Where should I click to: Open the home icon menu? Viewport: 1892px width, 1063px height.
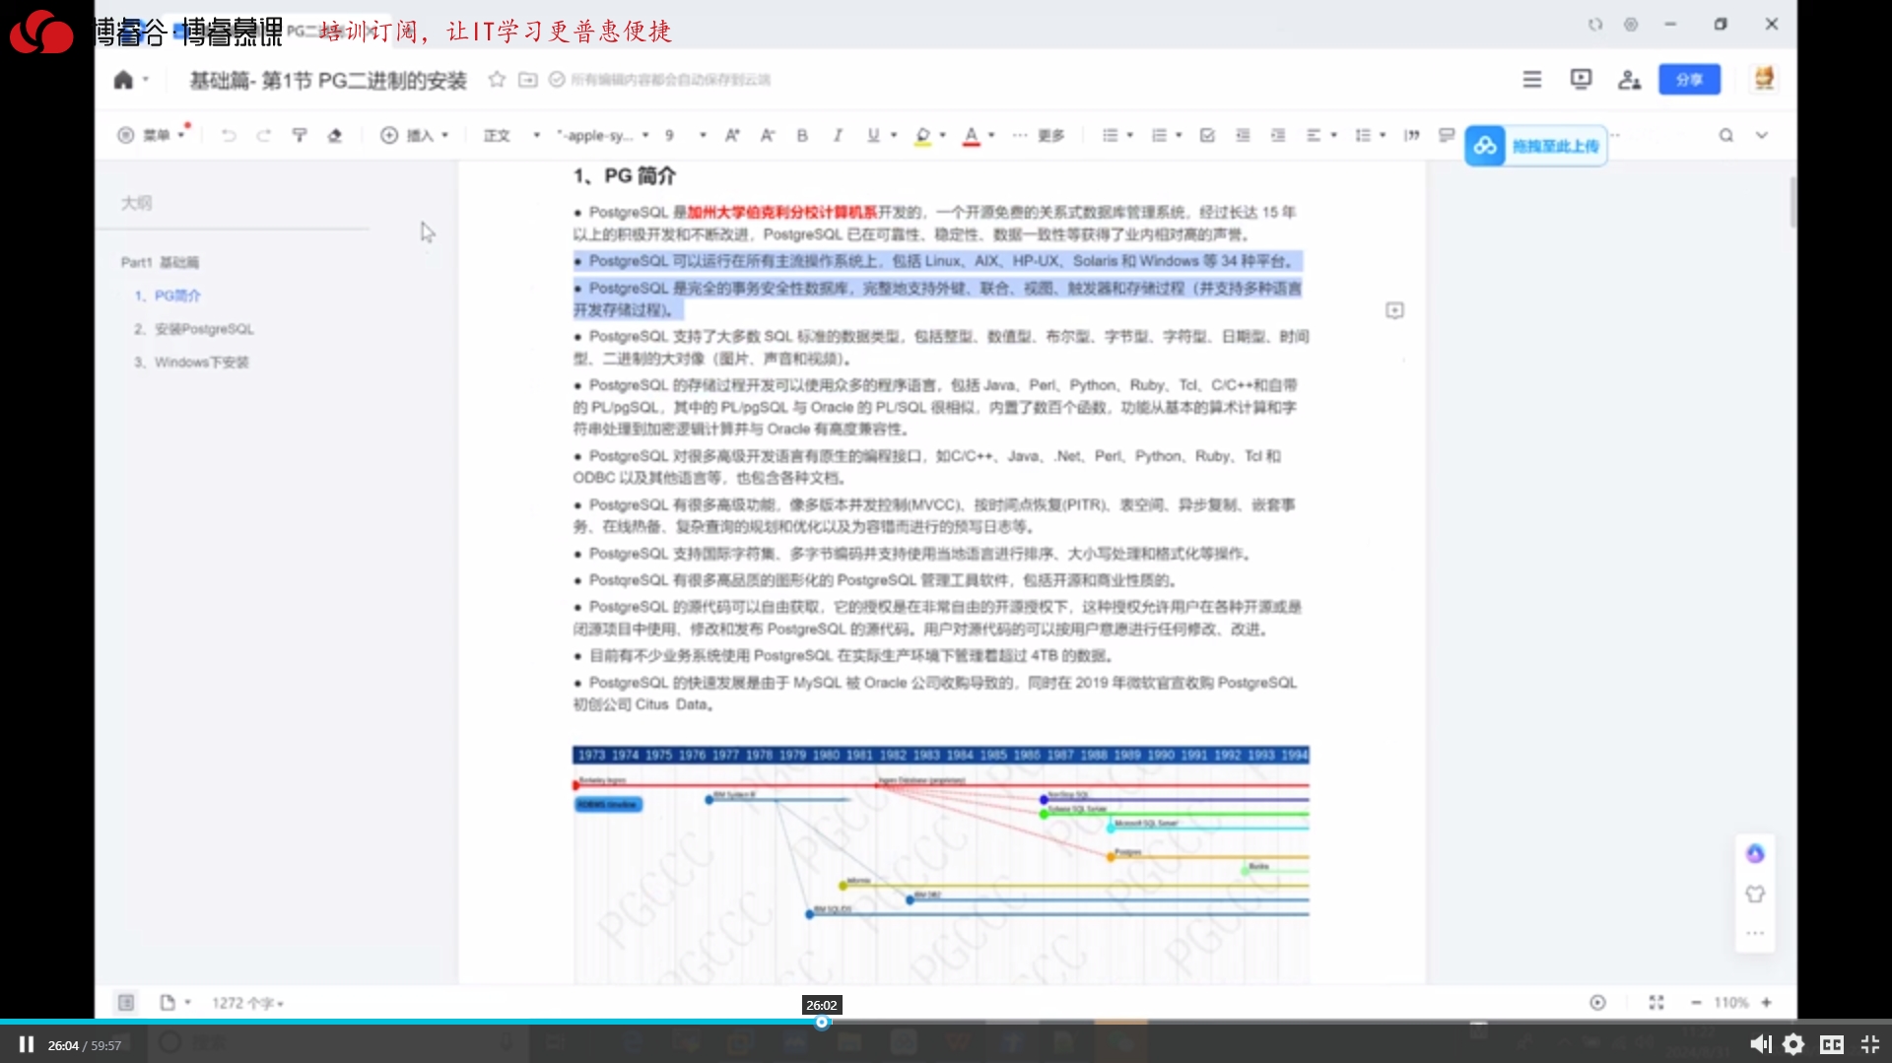pos(123,80)
